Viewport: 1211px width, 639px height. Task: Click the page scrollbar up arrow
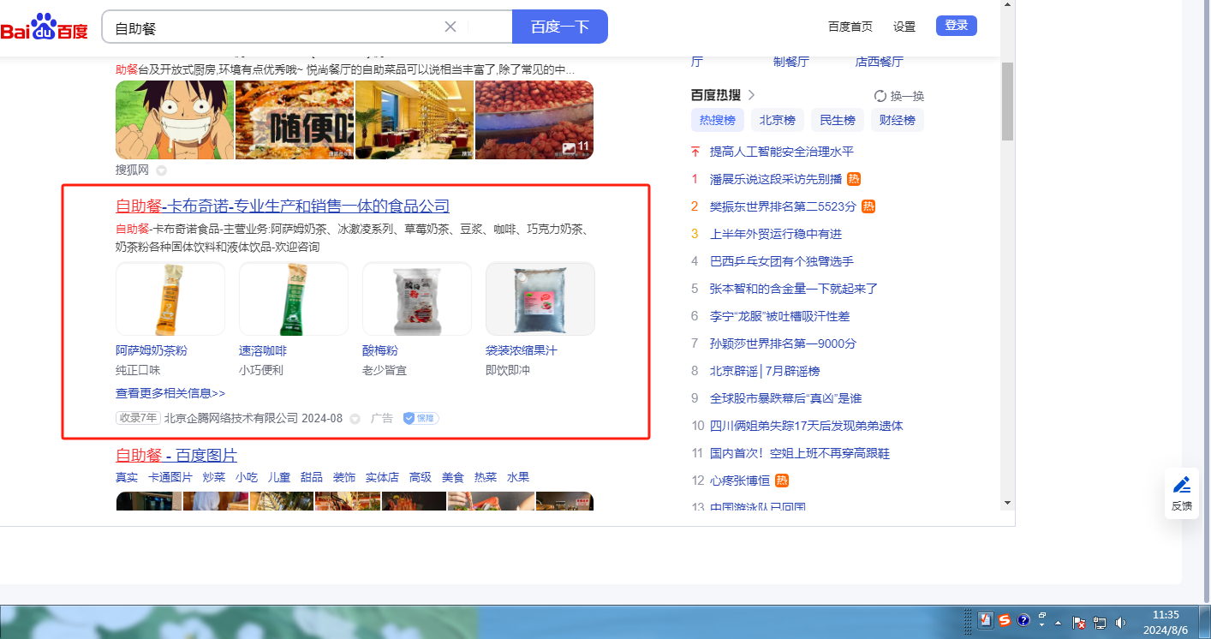1007,6
